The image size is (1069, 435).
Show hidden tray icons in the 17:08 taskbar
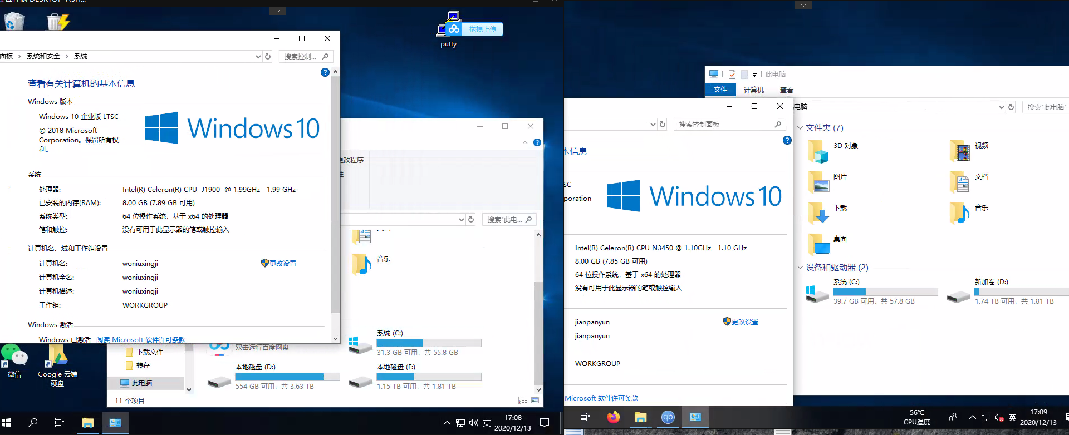click(447, 423)
